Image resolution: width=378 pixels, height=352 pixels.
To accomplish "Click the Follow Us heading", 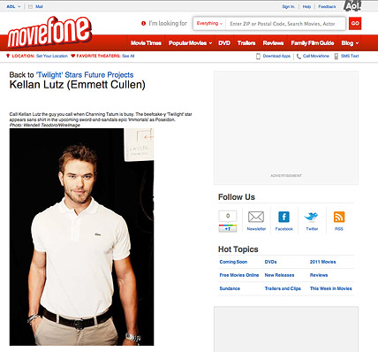I will pyautogui.click(x=237, y=197).
